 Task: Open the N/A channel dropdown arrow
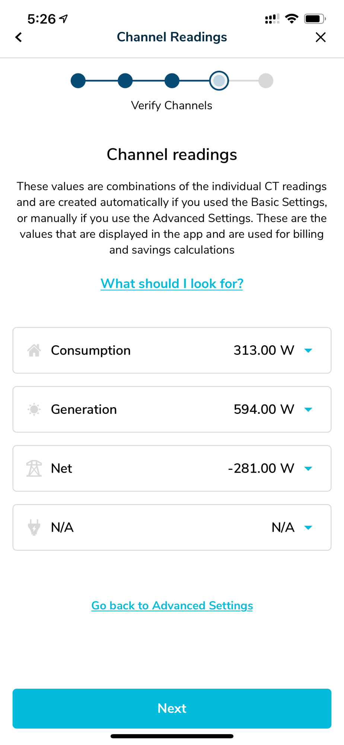click(308, 527)
